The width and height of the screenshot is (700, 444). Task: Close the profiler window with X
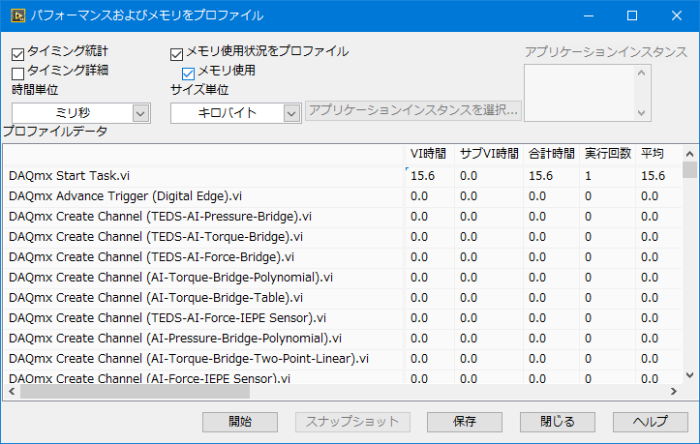pos(677,15)
